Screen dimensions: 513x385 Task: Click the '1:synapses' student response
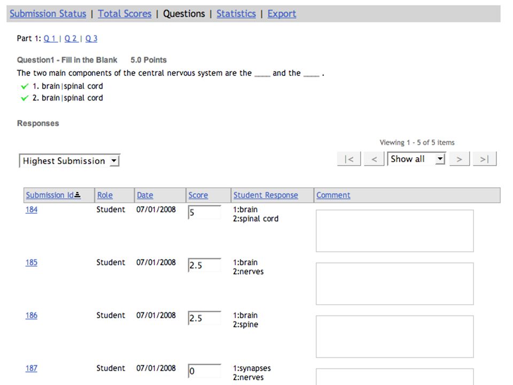pos(252,368)
